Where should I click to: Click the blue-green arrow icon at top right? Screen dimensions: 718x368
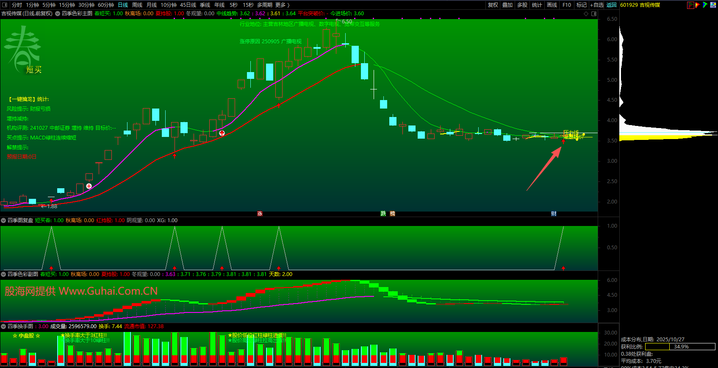(705, 5)
